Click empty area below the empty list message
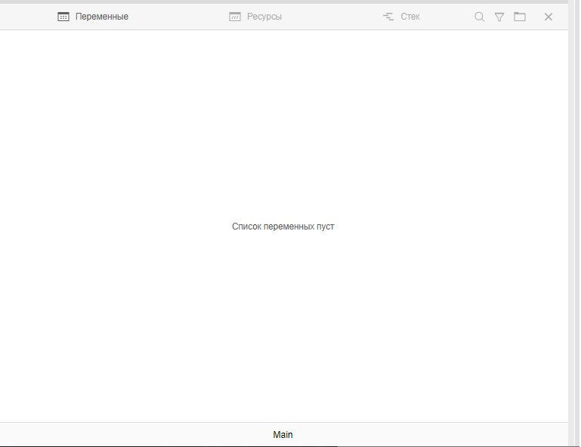 coord(283,332)
